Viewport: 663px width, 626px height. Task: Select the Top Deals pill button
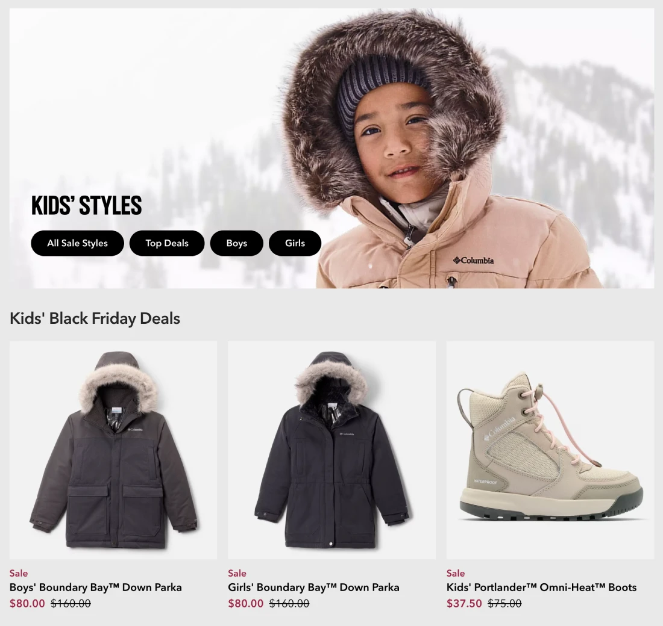167,243
